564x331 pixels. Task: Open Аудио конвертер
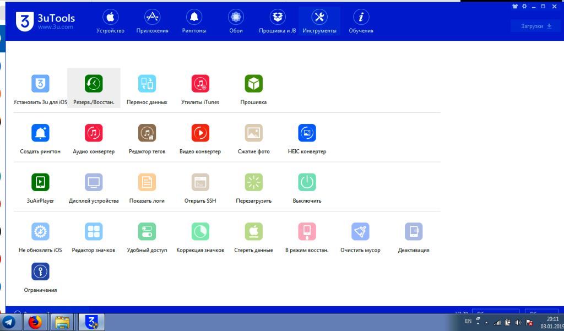pyautogui.click(x=94, y=139)
